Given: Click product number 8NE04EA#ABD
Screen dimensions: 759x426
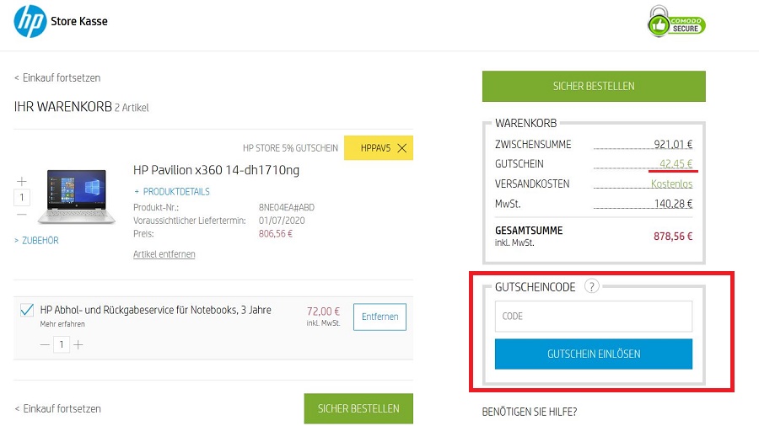Looking at the screenshot, I should [x=287, y=208].
